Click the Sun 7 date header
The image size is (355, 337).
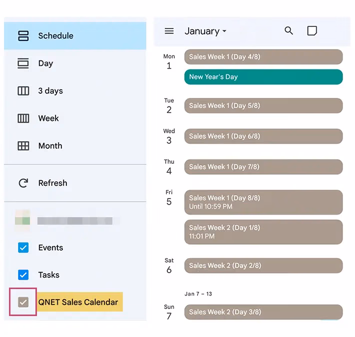pos(169,312)
